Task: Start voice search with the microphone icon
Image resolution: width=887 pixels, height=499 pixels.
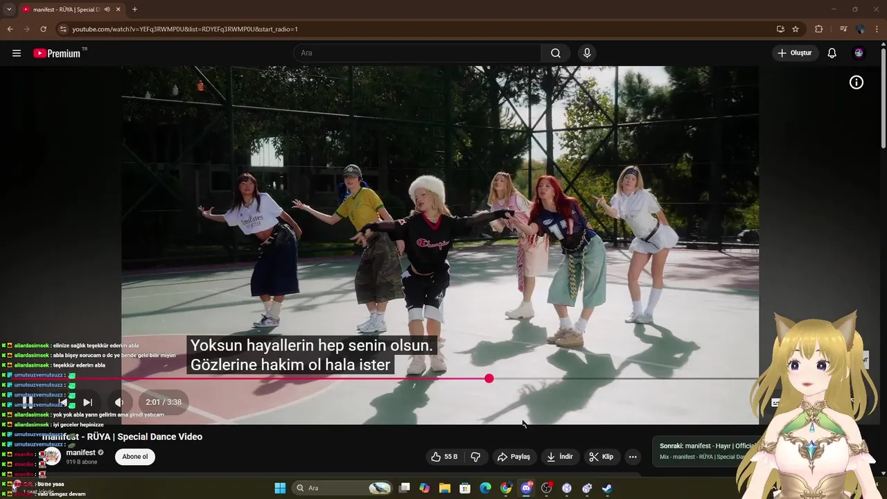Action: [587, 53]
